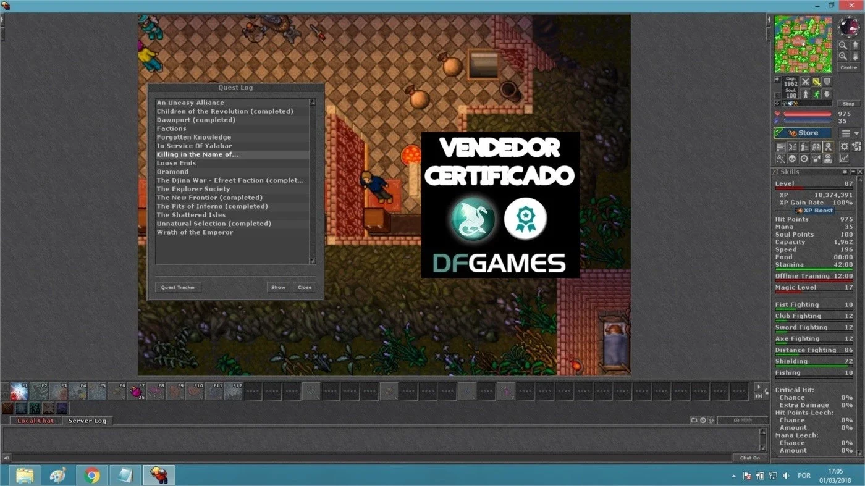Expand the left sidebar arrow
This screenshot has width=865, height=486.
[x=2, y=20]
